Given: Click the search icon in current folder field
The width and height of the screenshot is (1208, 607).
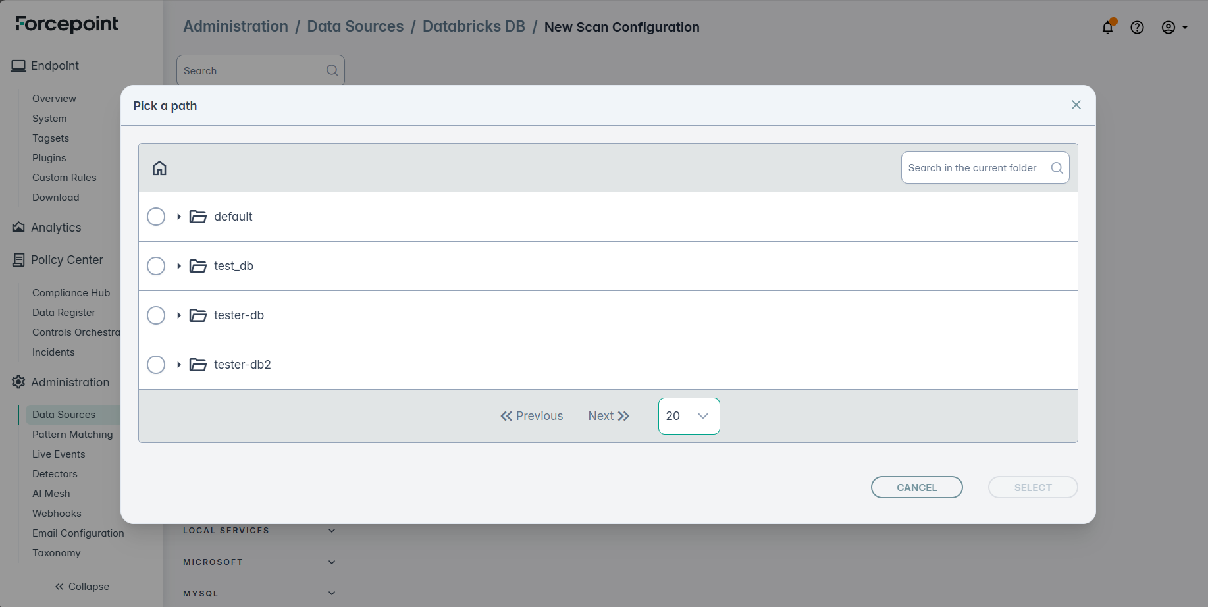Looking at the screenshot, I should click(1057, 168).
